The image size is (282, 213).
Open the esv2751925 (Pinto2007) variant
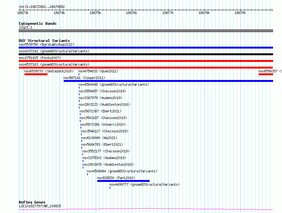(40, 58)
